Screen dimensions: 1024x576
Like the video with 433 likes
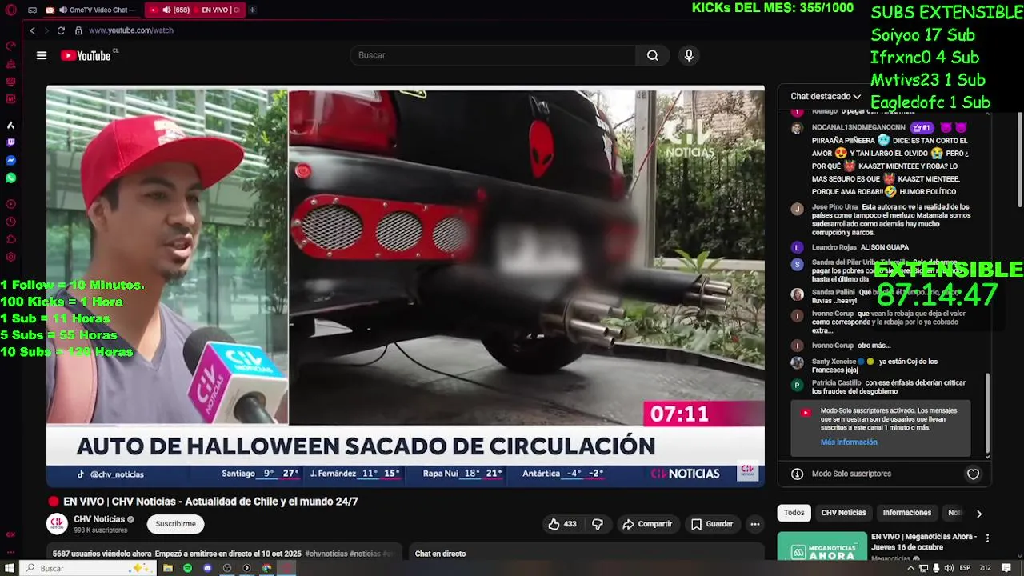click(x=562, y=524)
